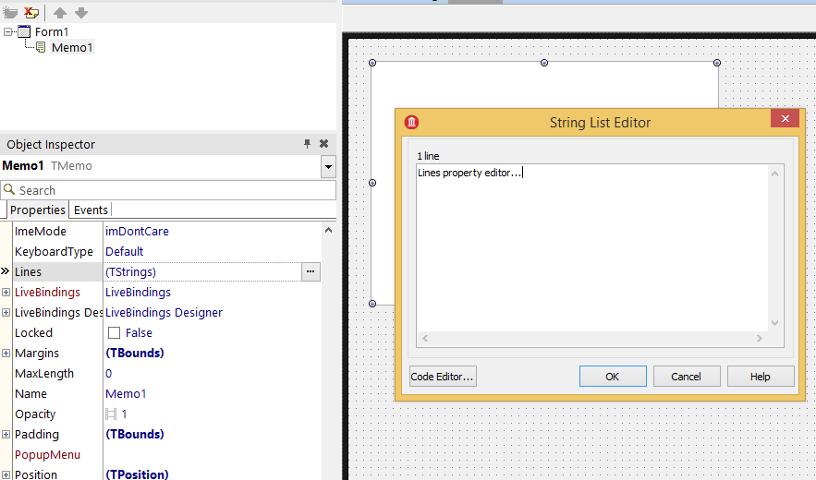The height and width of the screenshot is (480, 816).
Task: Click the bottom-left memo resize handle
Action: click(372, 304)
